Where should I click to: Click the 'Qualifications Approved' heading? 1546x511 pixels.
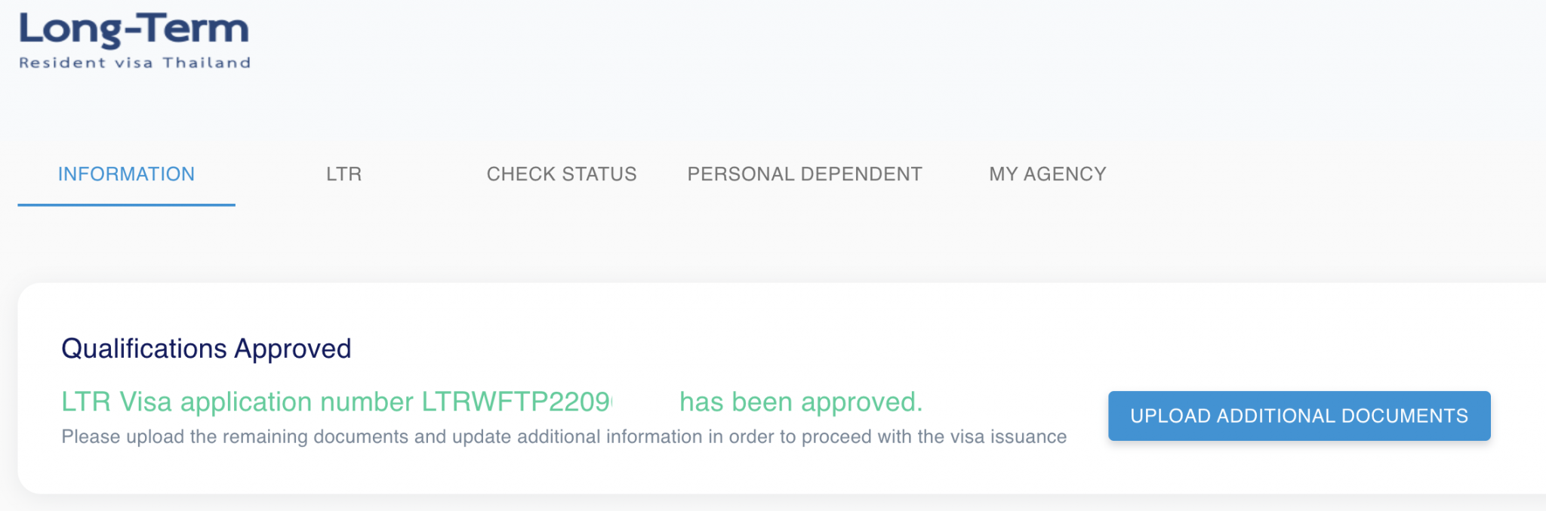pos(206,349)
